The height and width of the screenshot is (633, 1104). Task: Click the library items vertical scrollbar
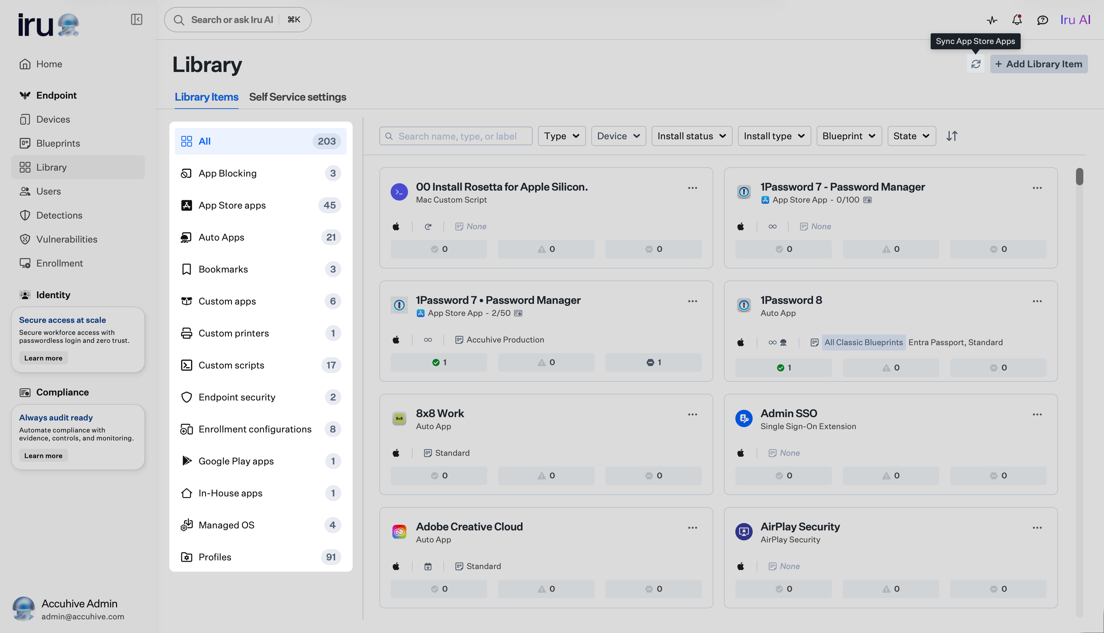click(x=1080, y=176)
